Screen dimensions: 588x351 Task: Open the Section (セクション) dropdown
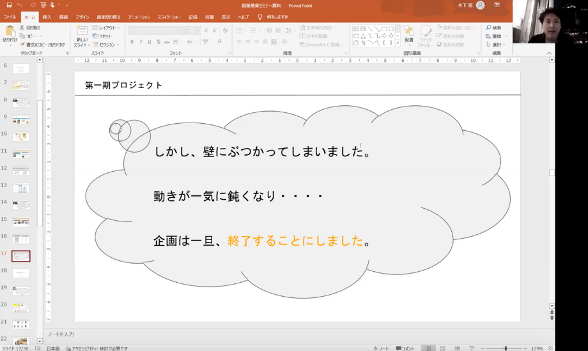tap(105, 45)
